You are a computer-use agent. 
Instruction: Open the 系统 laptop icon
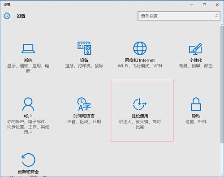coord(28,48)
